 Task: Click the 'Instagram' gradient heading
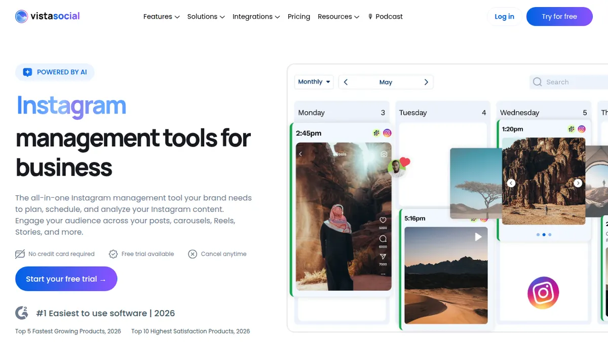71,106
